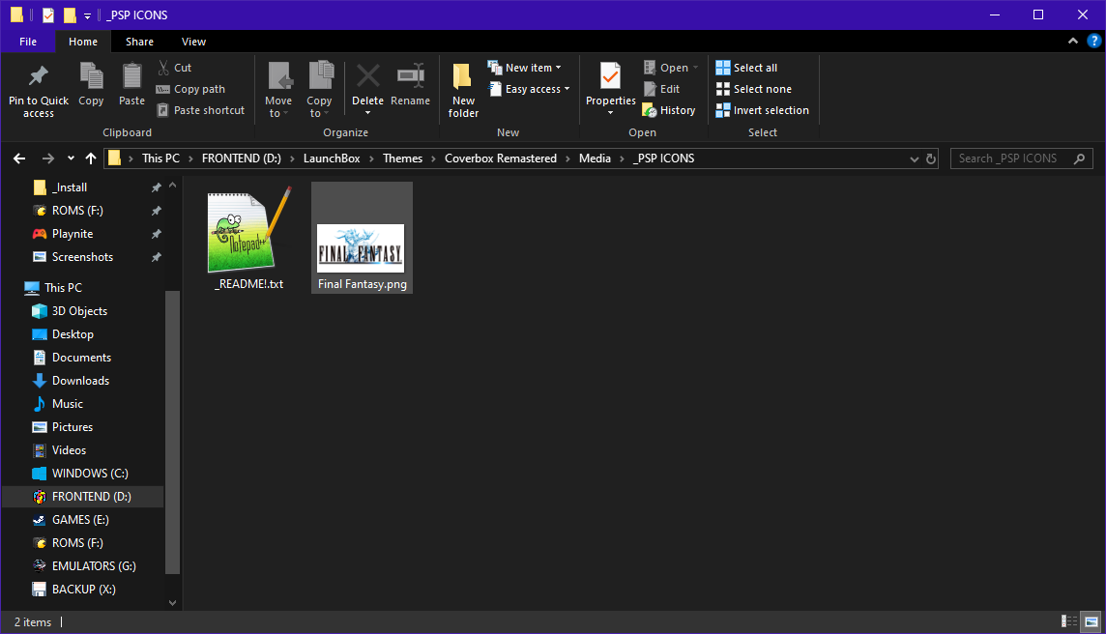Select the _README!.txt file
Image resolution: width=1106 pixels, height=634 pixels.
(249, 238)
